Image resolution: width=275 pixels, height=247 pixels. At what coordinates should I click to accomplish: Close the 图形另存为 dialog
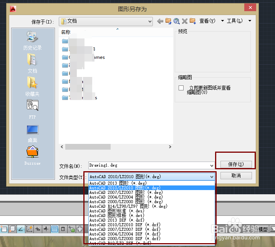(x=250, y=7)
